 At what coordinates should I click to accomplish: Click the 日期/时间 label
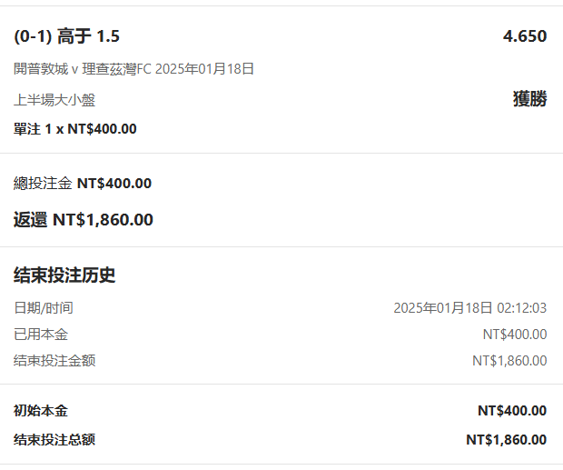pyautogui.click(x=44, y=308)
